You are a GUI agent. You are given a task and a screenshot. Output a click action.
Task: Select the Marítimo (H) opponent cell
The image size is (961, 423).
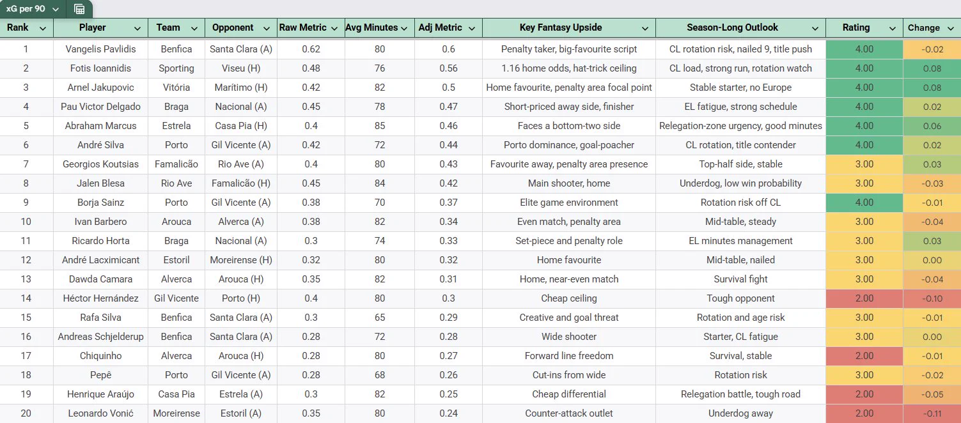[x=241, y=88]
